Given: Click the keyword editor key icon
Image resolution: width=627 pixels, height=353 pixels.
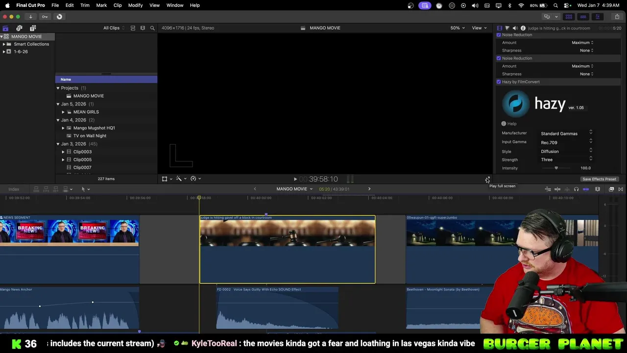Looking at the screenshot, I should 45,17.
